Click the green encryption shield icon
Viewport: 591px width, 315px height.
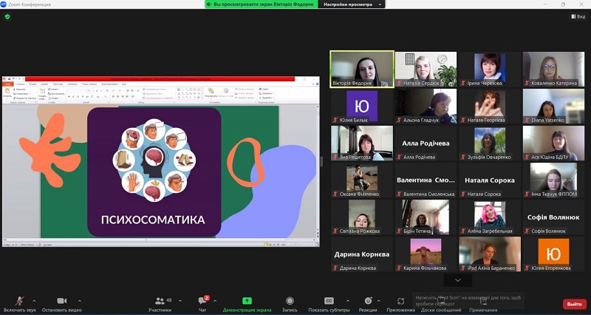click(x=7, y=16)
